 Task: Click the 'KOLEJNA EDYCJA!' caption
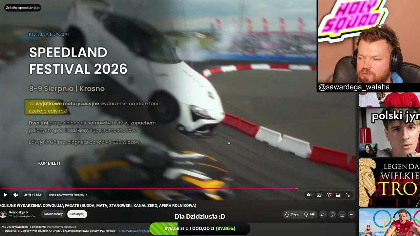[49, 34]
